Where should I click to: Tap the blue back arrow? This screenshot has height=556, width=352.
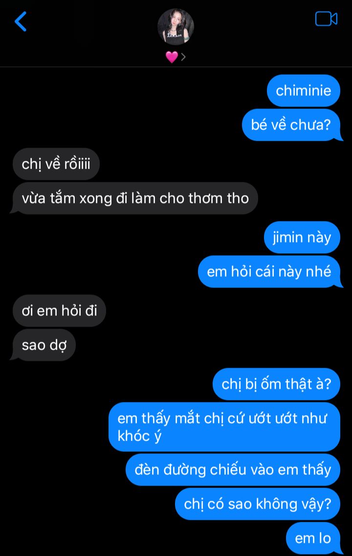coord(21,22)
